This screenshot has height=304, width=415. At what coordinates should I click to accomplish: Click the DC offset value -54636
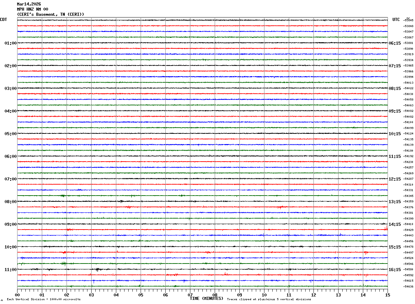pos(409,287)
